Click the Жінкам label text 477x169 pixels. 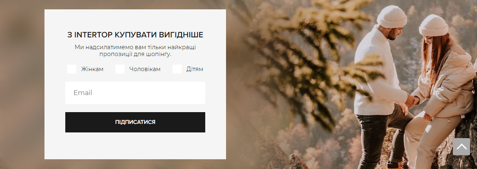point(92,69)
